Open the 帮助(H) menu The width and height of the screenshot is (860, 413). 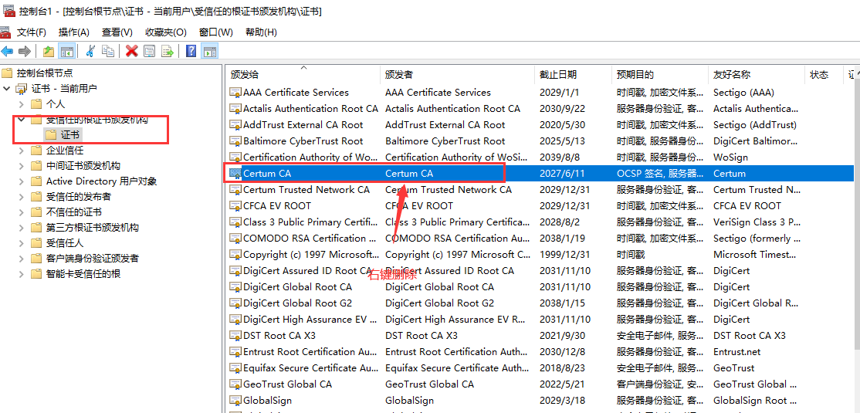click(261, 32)
